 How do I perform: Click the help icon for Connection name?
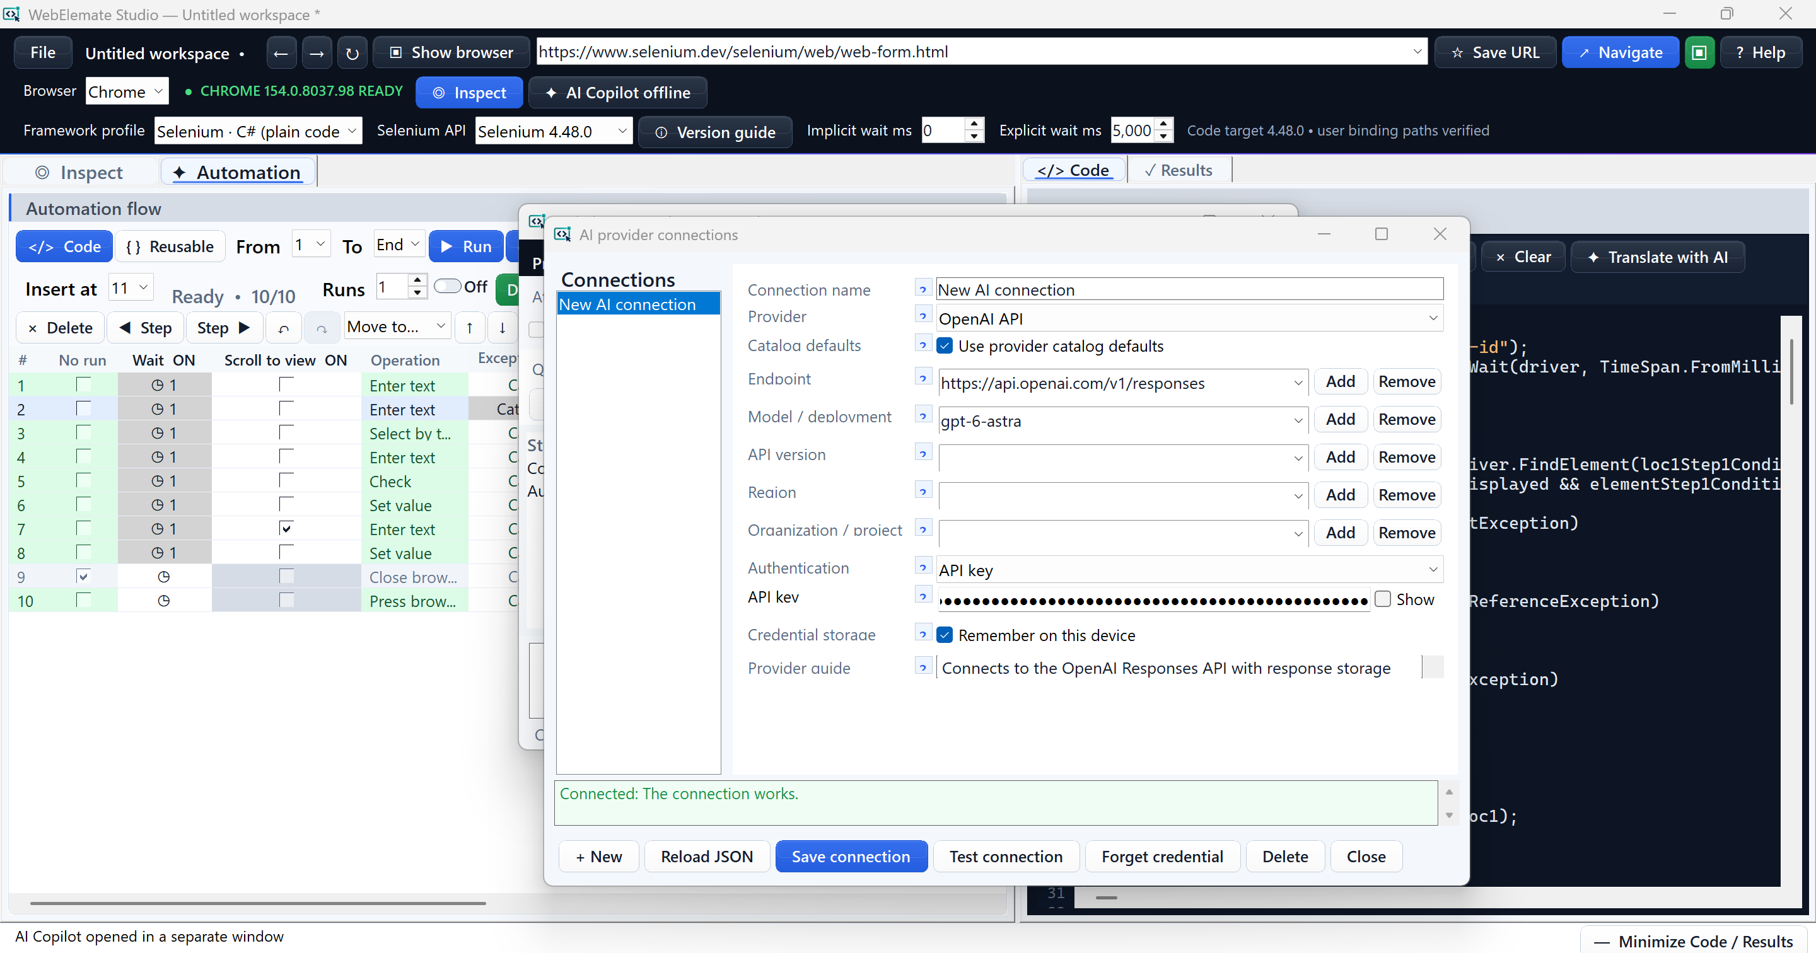923,288
